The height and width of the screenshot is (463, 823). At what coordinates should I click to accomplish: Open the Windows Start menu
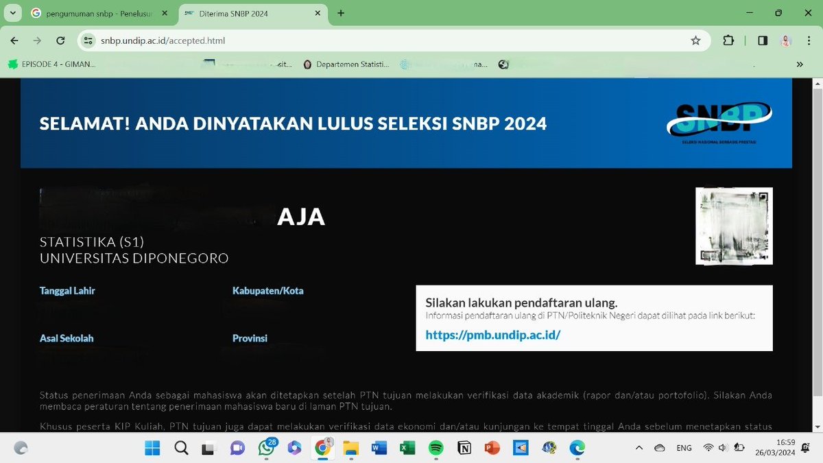(x=152, y=448)
